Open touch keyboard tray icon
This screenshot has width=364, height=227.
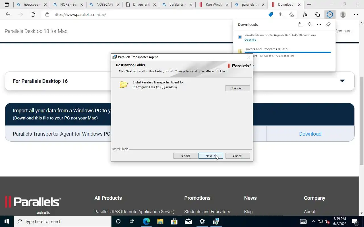pos(303,221)
